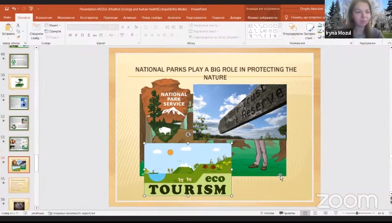Viewport: 392px width, 223px height.
Task: Collapse the ribbon with the chevron arrow
Action: point(389,43)
